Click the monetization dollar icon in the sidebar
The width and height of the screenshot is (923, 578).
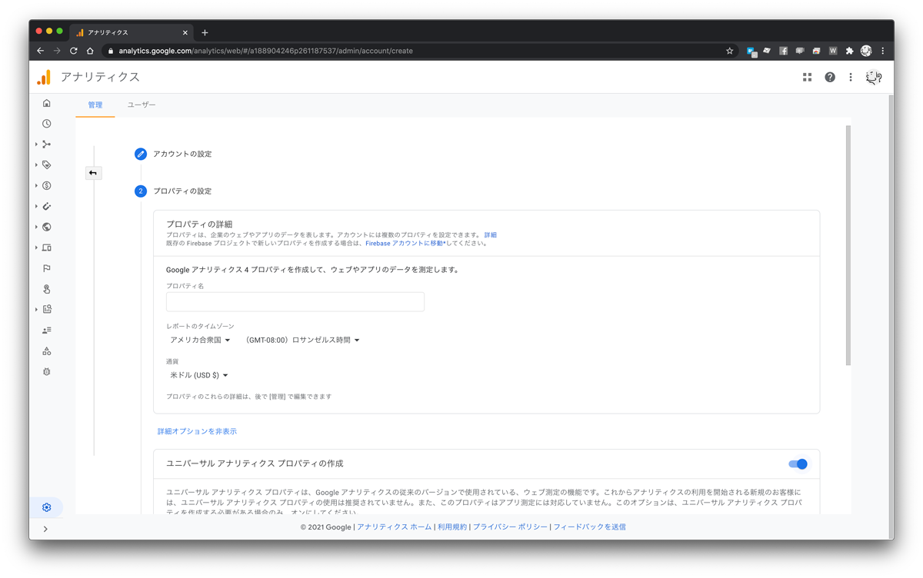point(46,185)
